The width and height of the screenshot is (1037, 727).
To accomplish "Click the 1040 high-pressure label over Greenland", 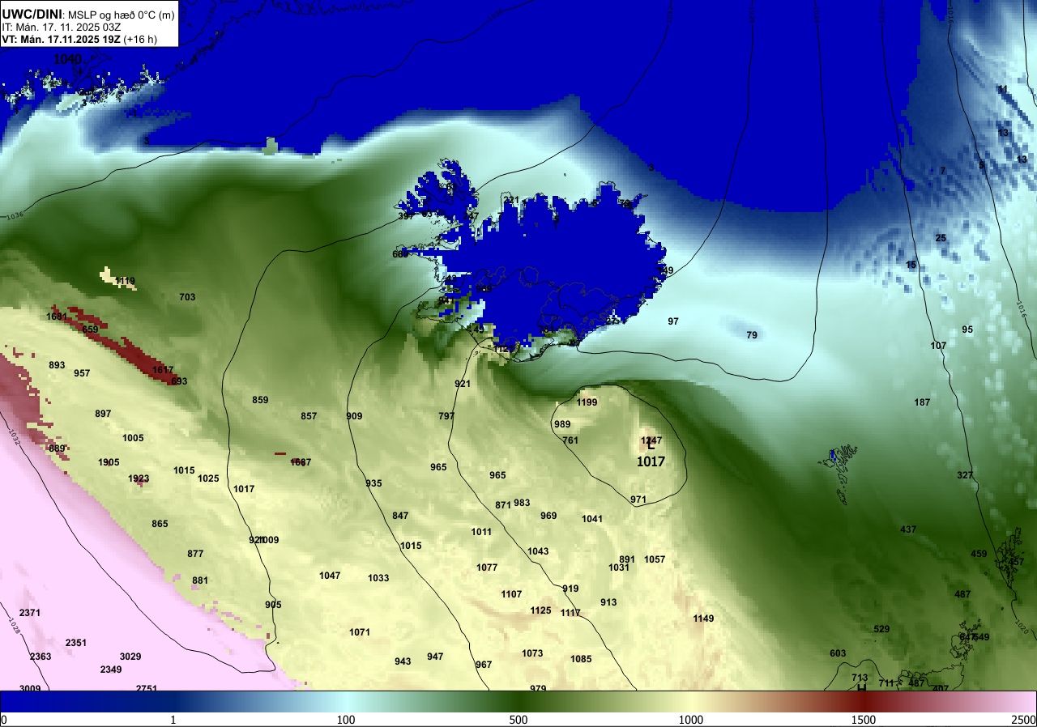I will click(68, 59).
